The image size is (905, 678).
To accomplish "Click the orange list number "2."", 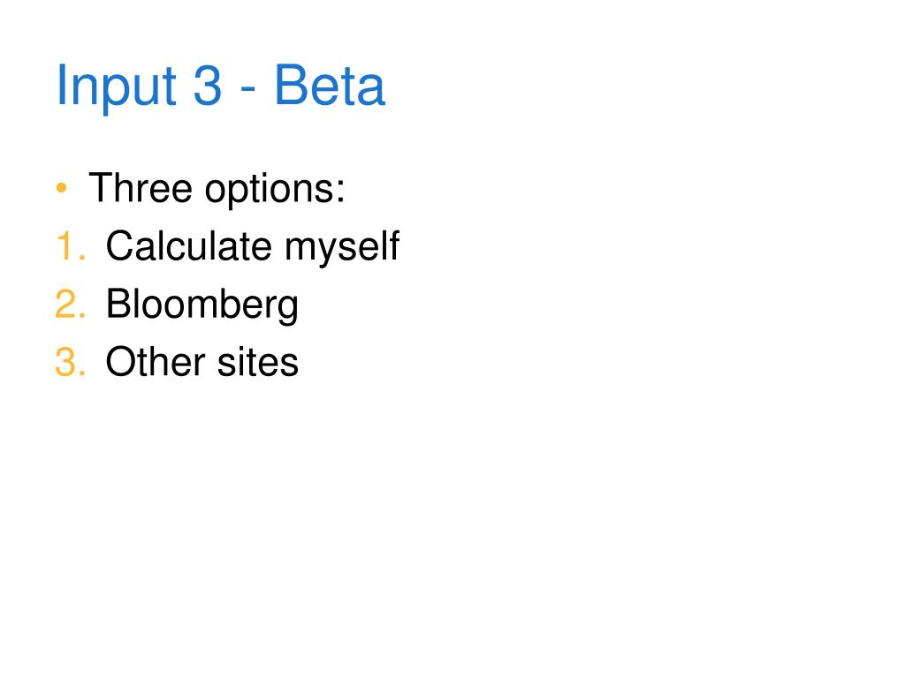I will coord(71,304).
